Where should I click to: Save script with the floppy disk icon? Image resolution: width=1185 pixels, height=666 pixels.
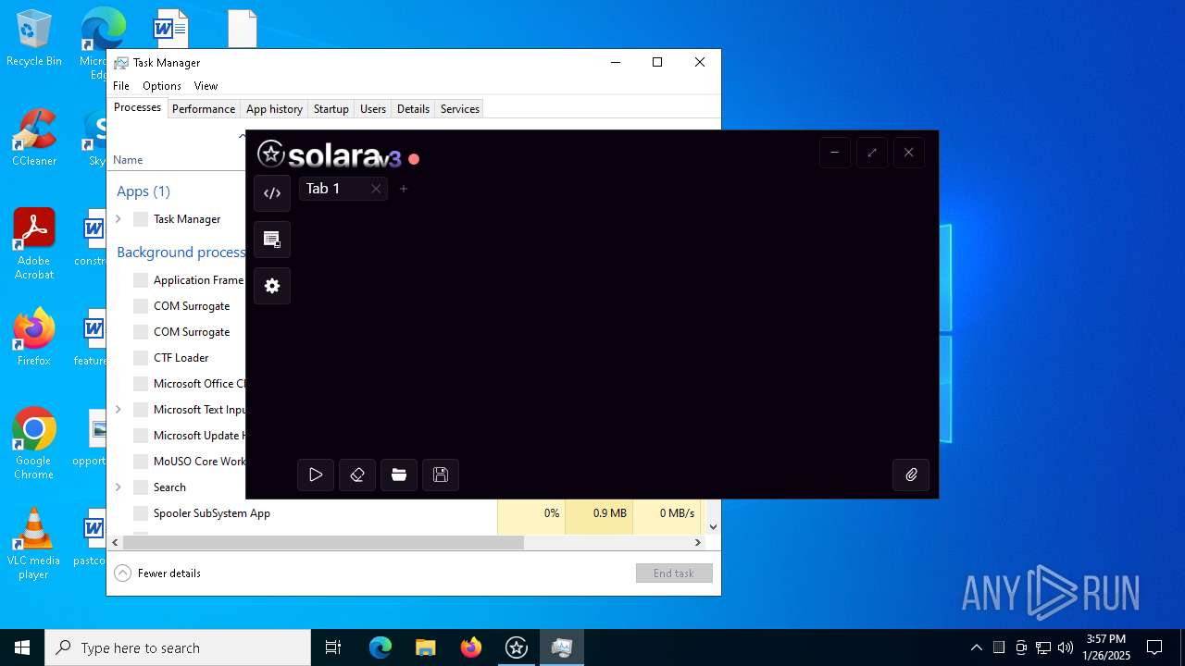[441, 475]
